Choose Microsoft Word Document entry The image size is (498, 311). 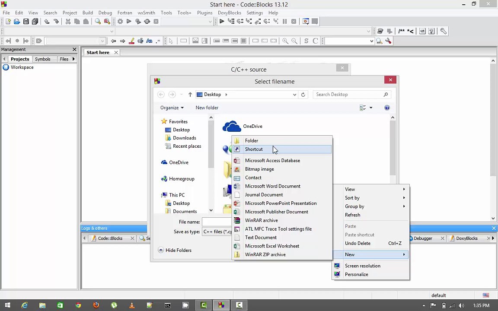tap(282, 186)
